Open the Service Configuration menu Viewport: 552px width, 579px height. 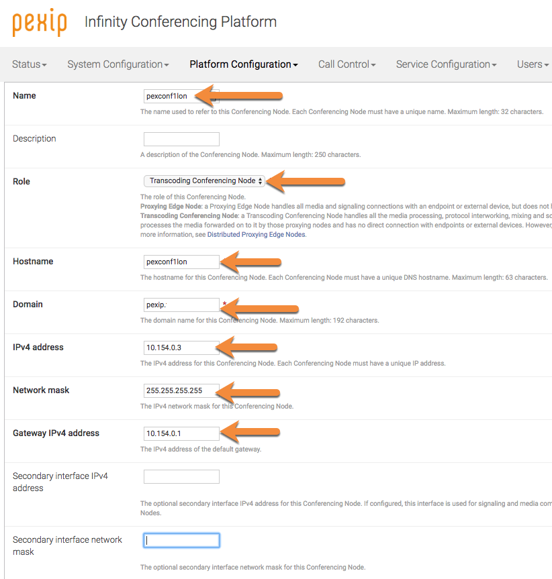point(446,64)
